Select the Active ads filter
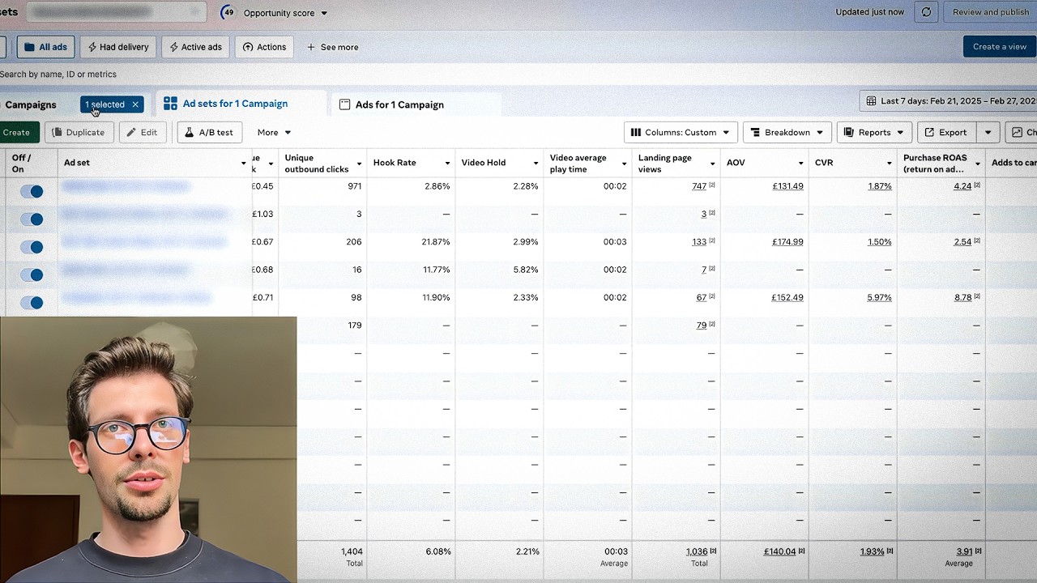Screen dimensions: 1037x583 coord(195,47)
